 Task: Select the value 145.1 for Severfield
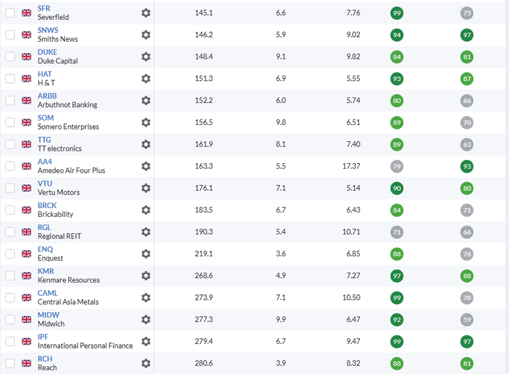click(204, 12)
